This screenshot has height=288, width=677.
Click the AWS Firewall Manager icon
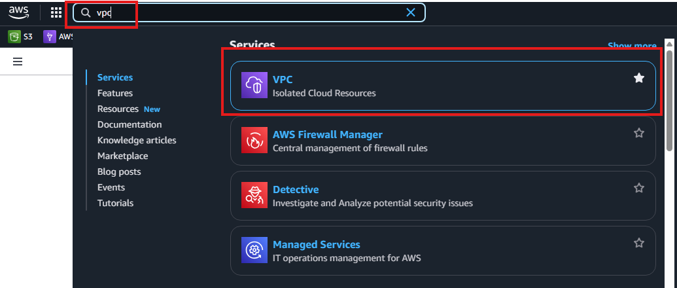[x=254, y=140]
